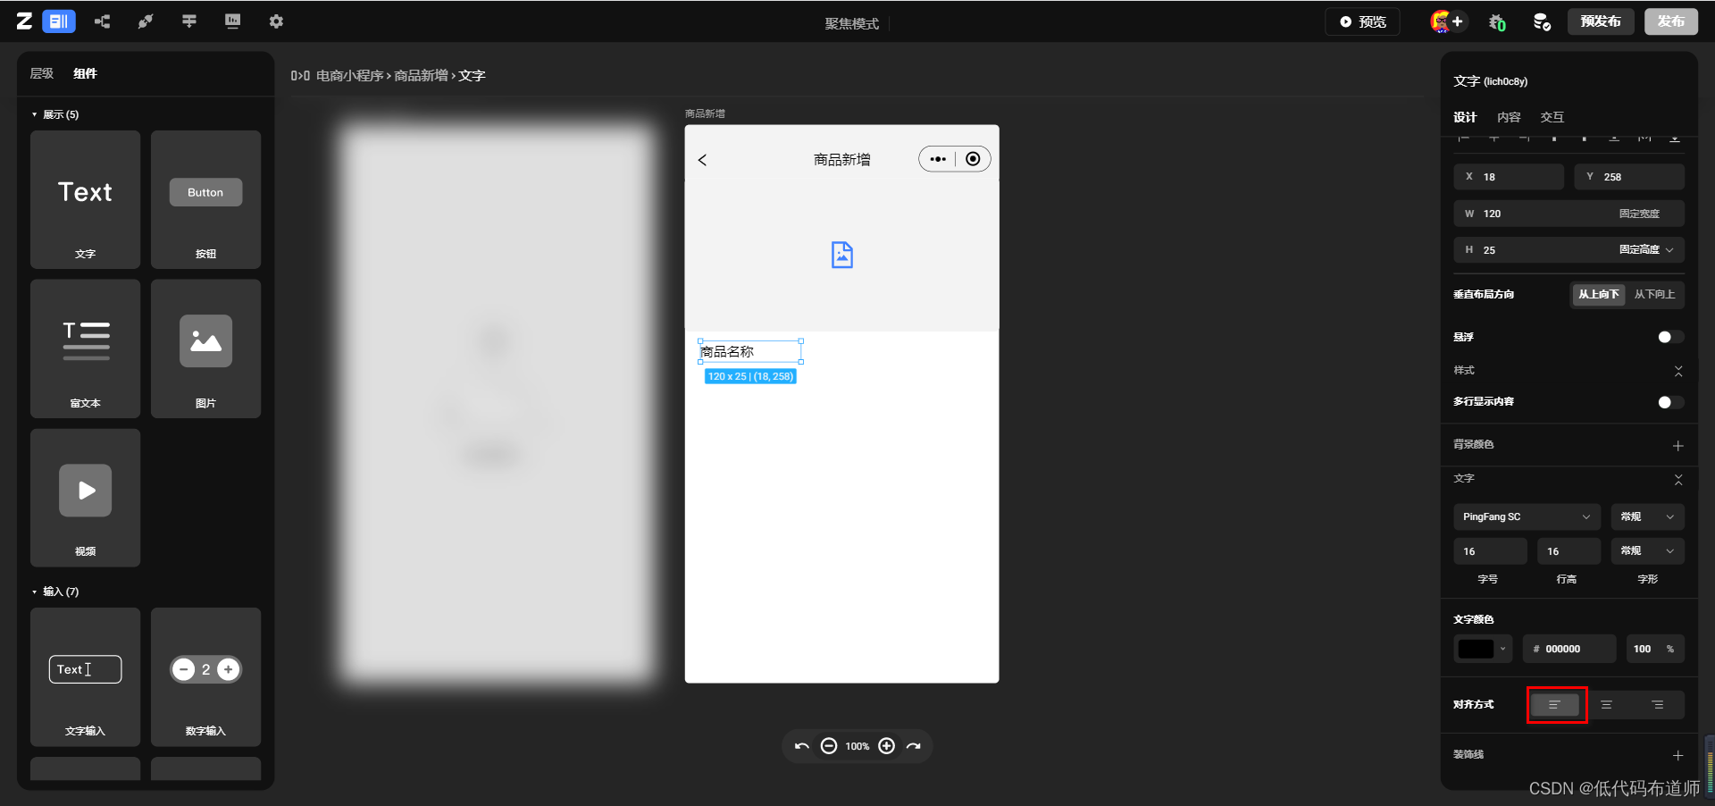
Task: Edit the hex color 000000 field
Action: tap(1569, 649)
